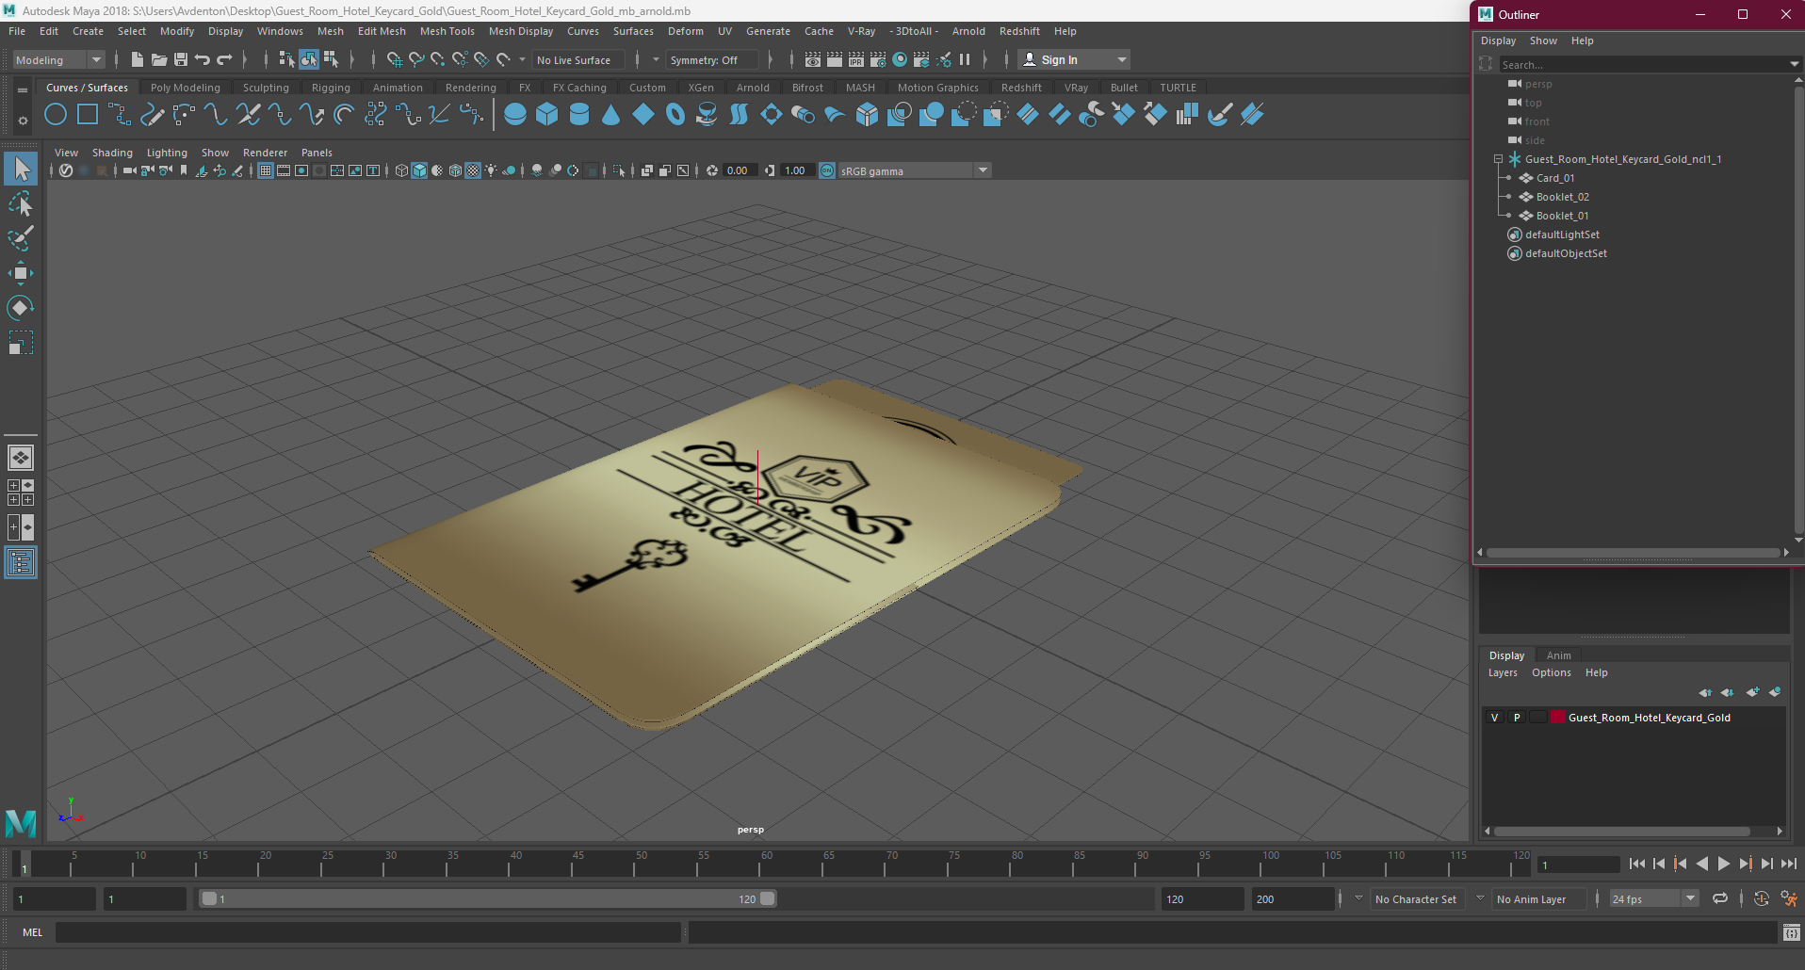
Task: Click the single perspective layout icon
Action: 21,458
